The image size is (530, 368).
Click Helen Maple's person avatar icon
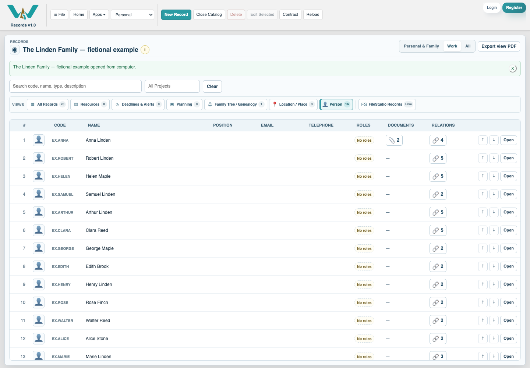(x=39, y=176)
